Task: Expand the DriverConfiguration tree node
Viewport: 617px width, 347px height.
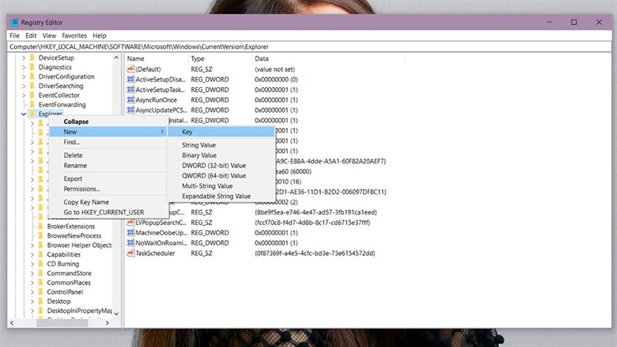Action: pyautogui.click(x=24, y=76)
